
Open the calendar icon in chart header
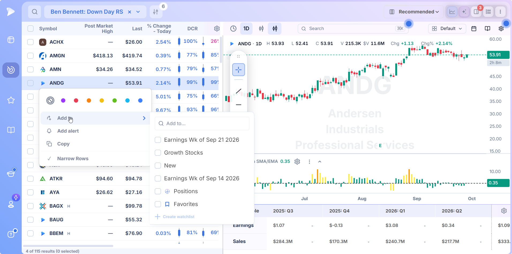coord(474,28)
